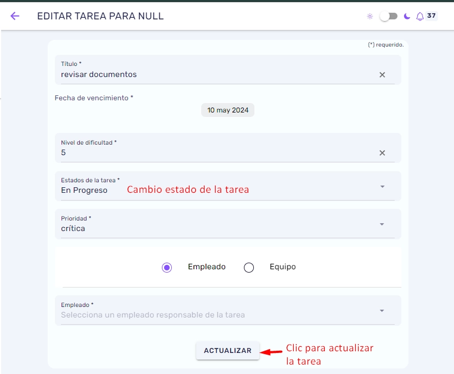Viewport: 454px width, 374px height.
Task: Open date picker '10 may 2024'
Action: (228, 110)
